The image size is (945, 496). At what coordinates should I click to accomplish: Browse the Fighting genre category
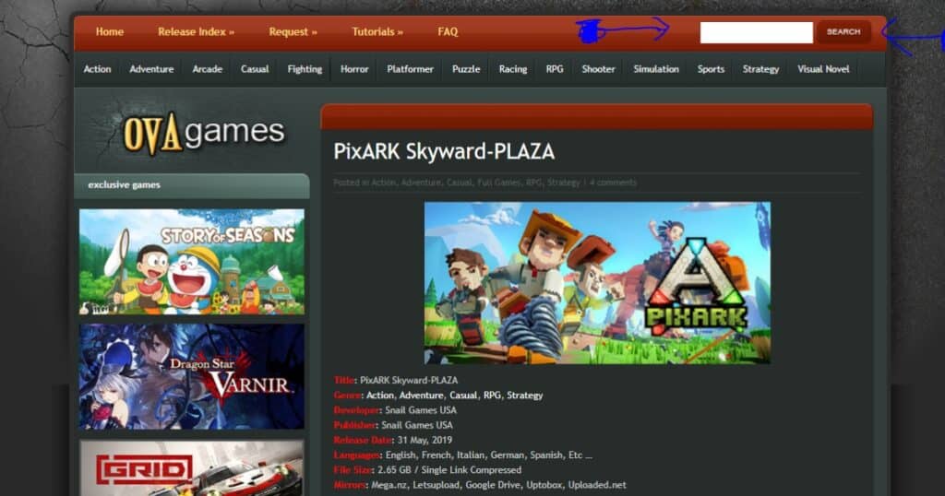305,69
